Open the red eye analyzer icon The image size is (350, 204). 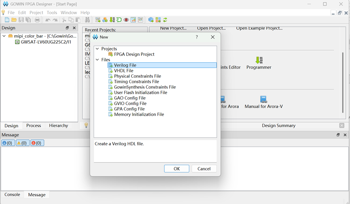pyautogui.click(x=126, y=20)
